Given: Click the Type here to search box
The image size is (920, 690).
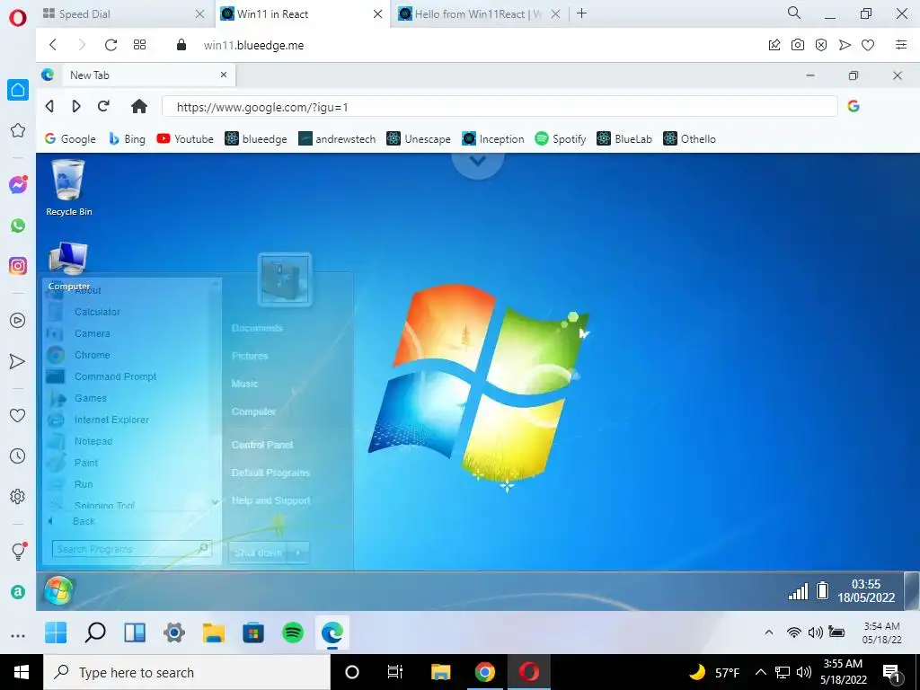Looking at the screenshot, I should [187, 672].
